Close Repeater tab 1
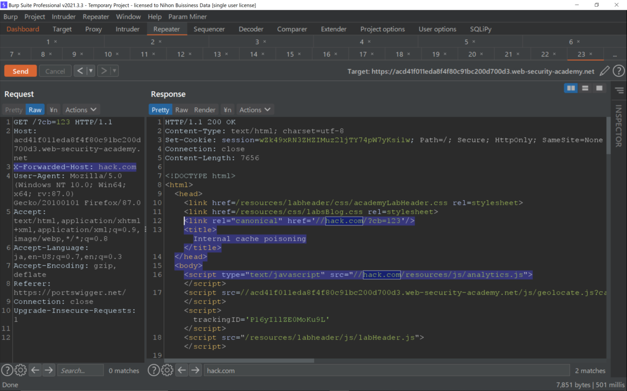 pyautogui.click(x=55, y=42)
